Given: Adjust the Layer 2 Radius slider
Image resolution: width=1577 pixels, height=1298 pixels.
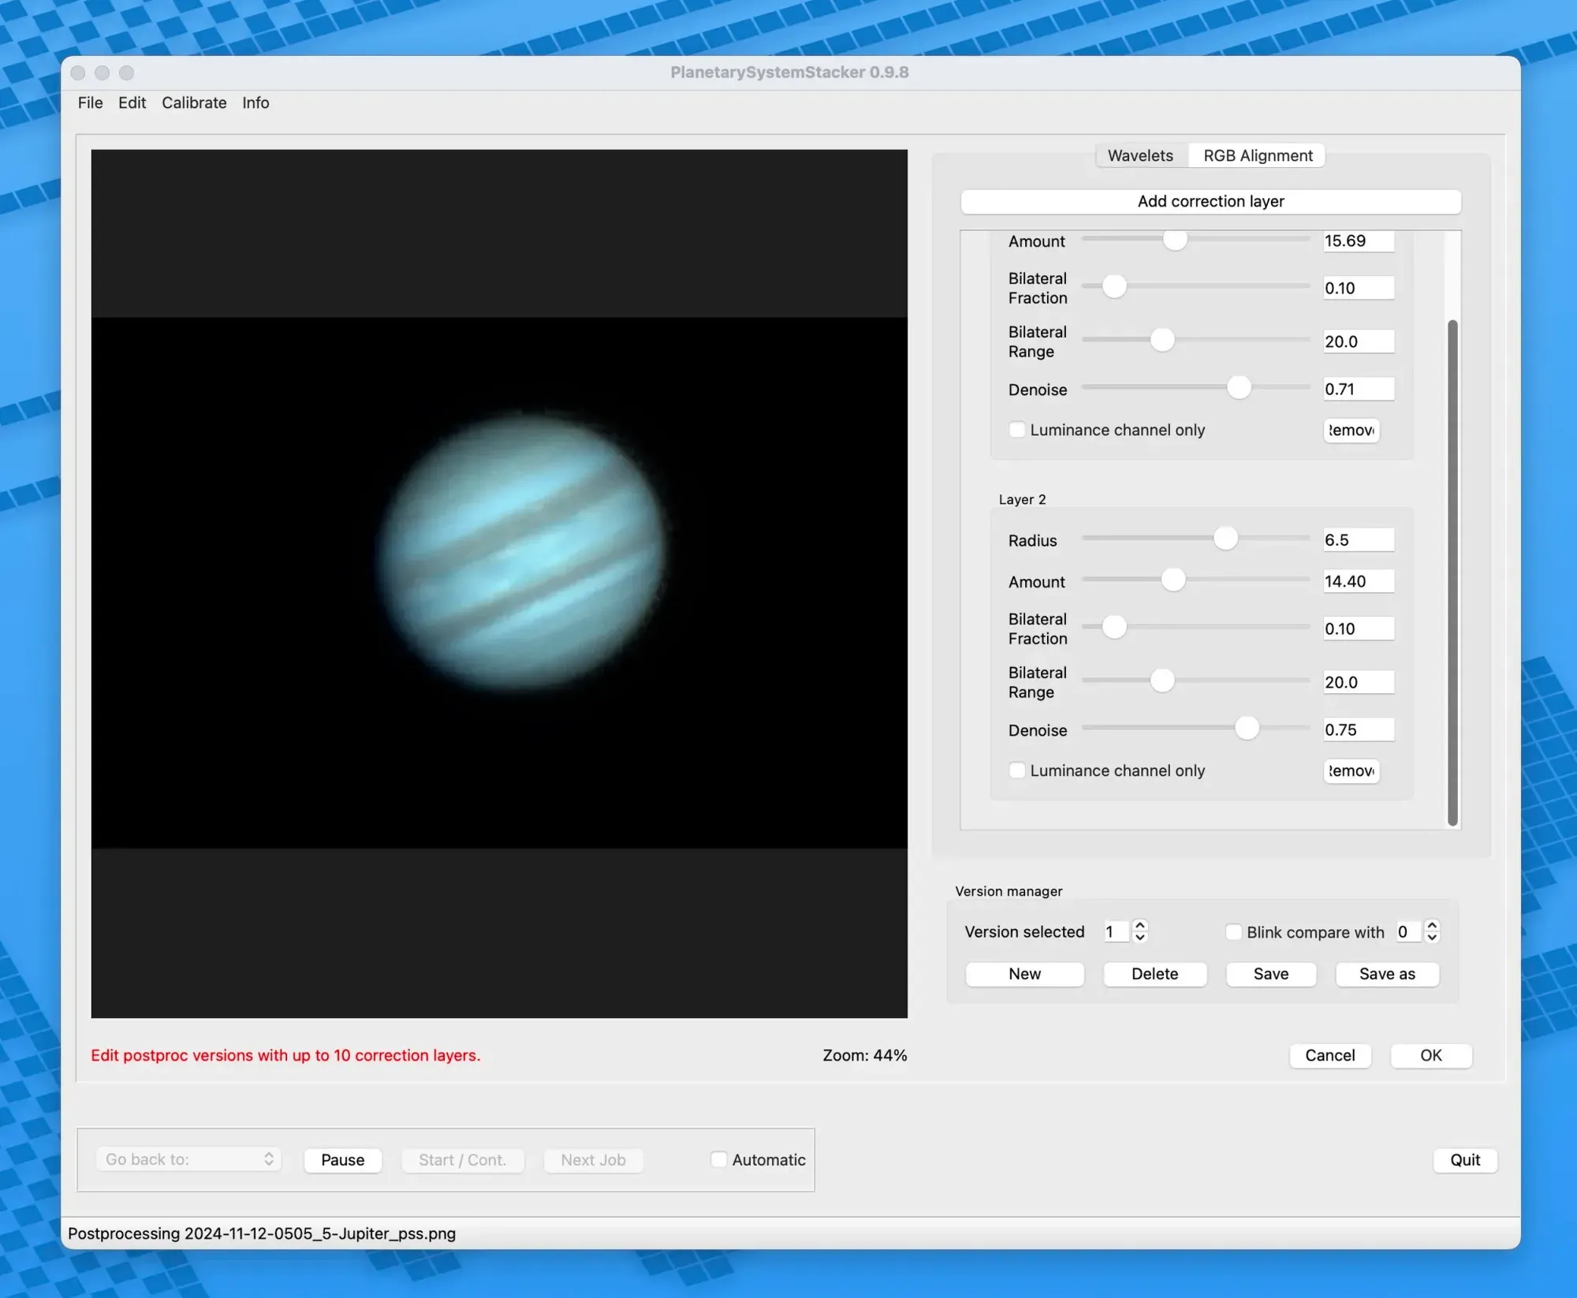Looking at the screenshot, I should click(1226, 538).
